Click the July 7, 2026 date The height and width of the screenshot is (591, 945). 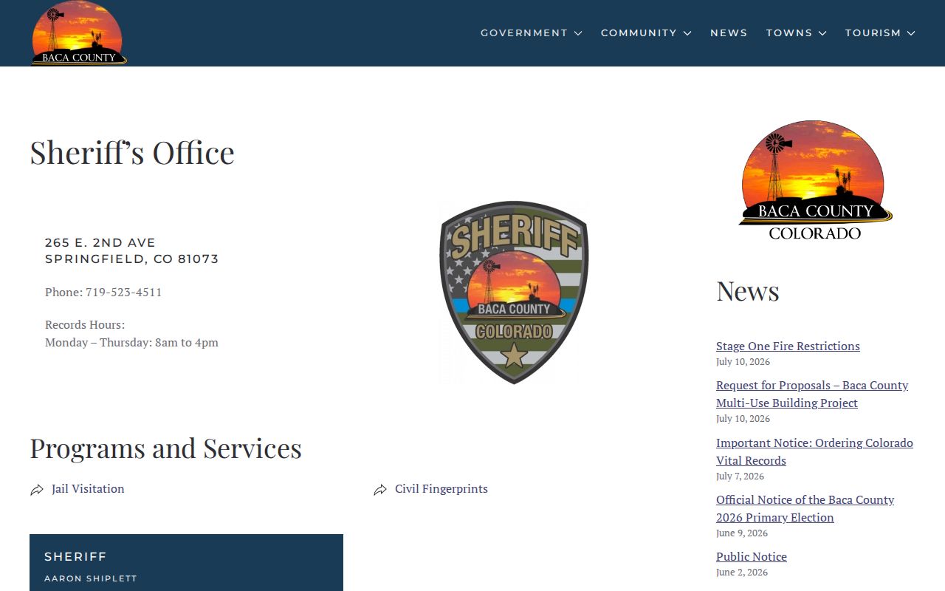coord(740,476)
